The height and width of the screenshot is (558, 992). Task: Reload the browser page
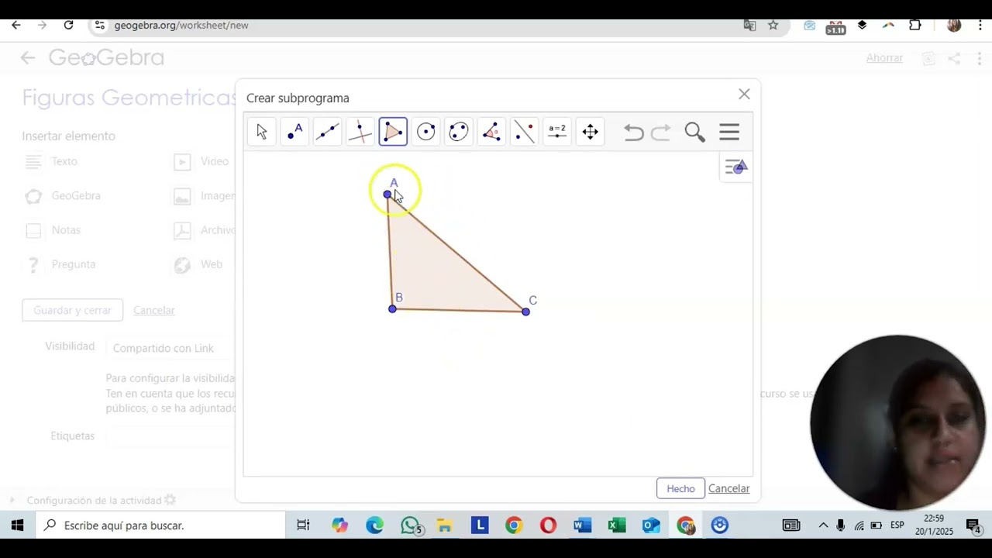(x=68, y=25)
